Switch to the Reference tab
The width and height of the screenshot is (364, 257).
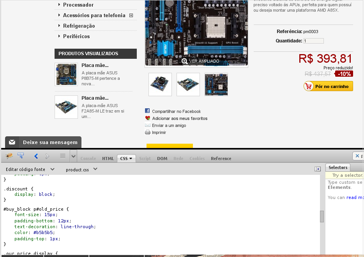pyautogui.click(x=221, y=158)
